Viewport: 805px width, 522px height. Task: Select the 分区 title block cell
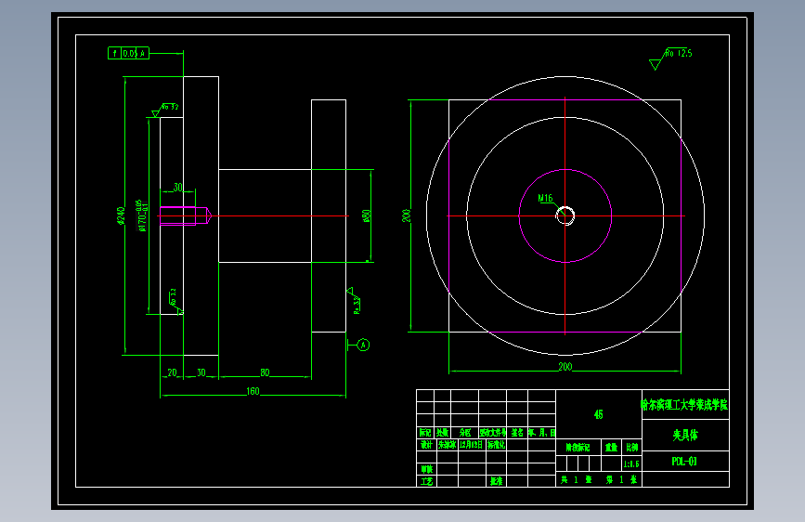(465, 433)
